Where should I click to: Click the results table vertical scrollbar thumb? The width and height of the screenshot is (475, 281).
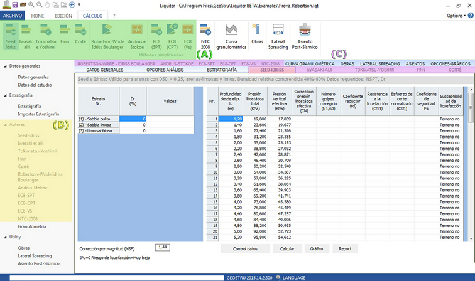click(471, 107)
